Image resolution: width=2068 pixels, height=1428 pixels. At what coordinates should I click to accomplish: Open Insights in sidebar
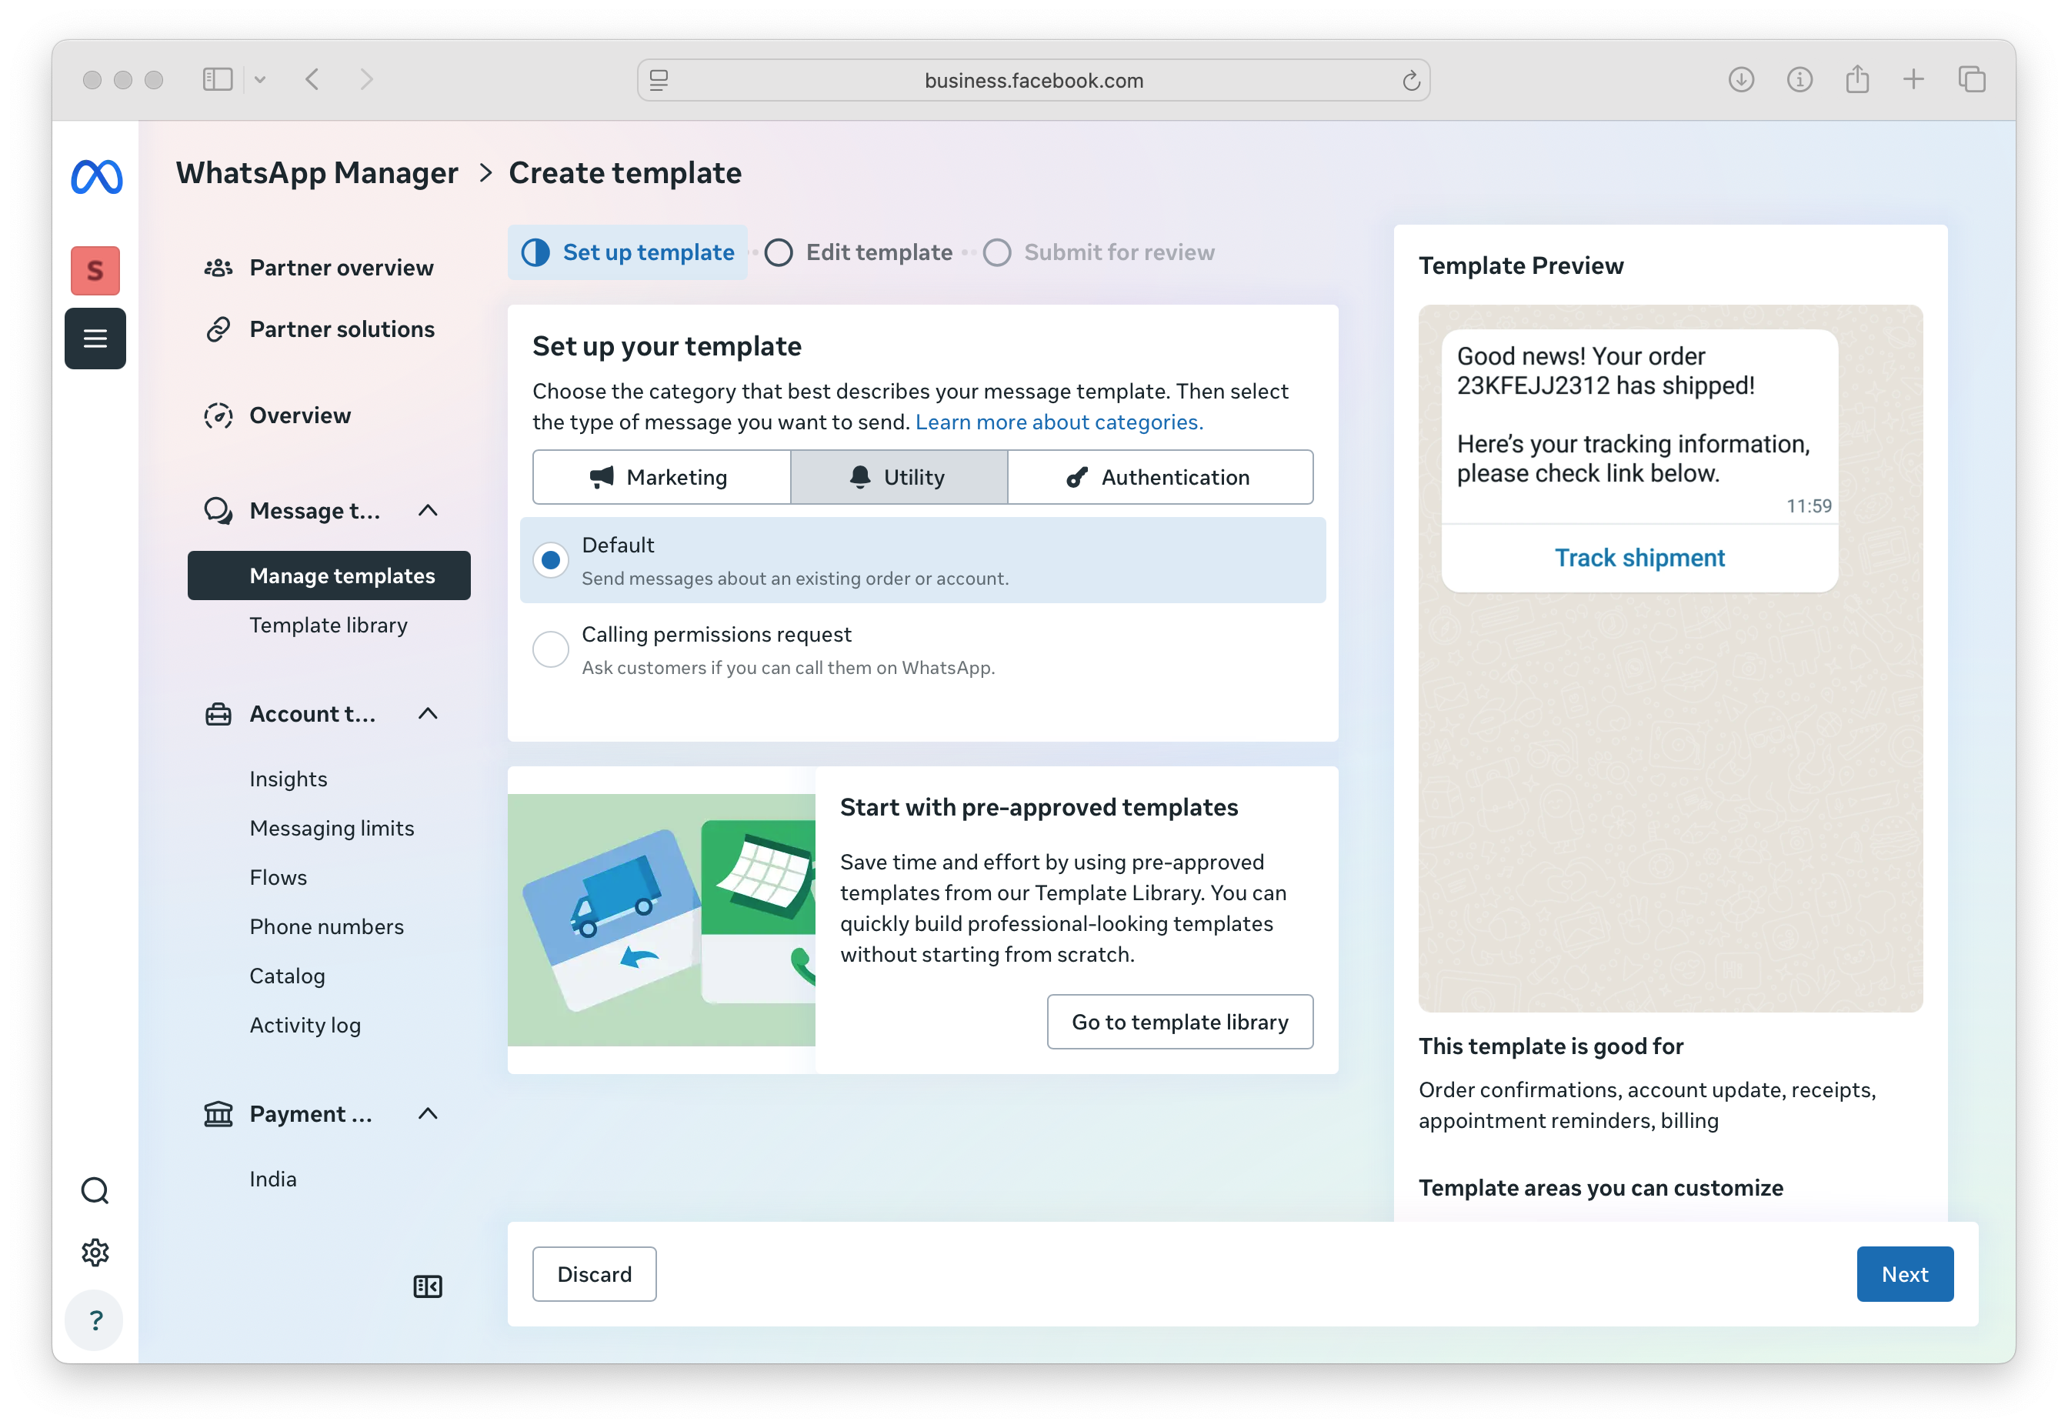(288, 779)
